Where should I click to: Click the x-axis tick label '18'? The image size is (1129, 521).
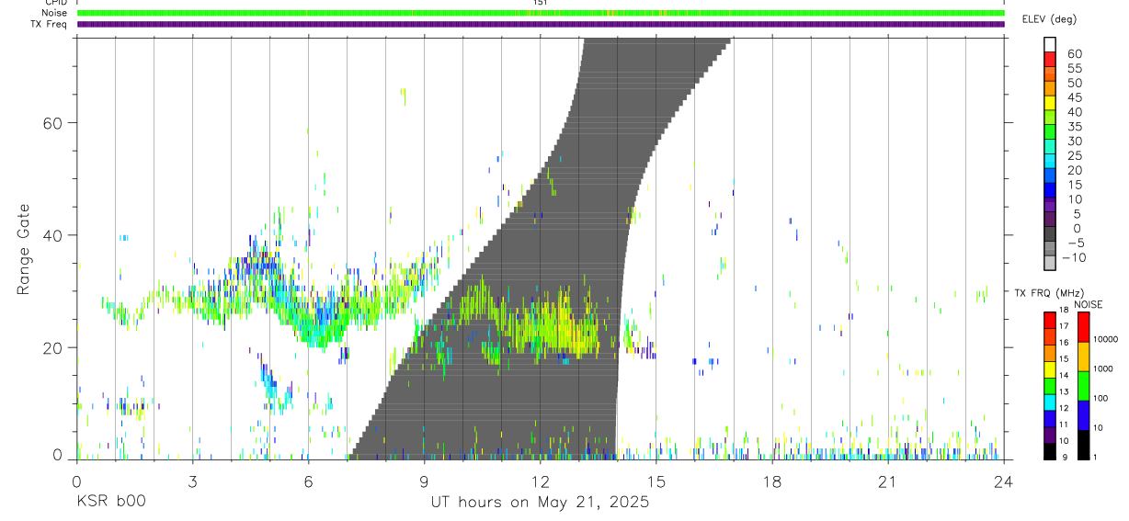point(772,481)
